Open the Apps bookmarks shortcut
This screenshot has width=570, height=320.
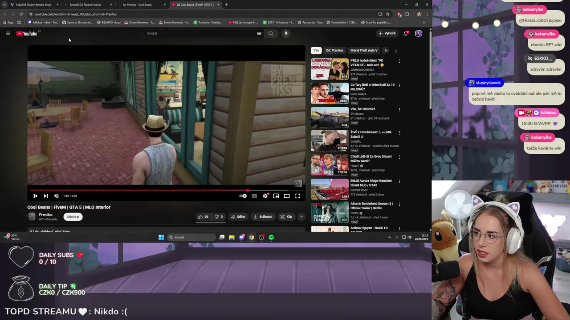point(8,22)
